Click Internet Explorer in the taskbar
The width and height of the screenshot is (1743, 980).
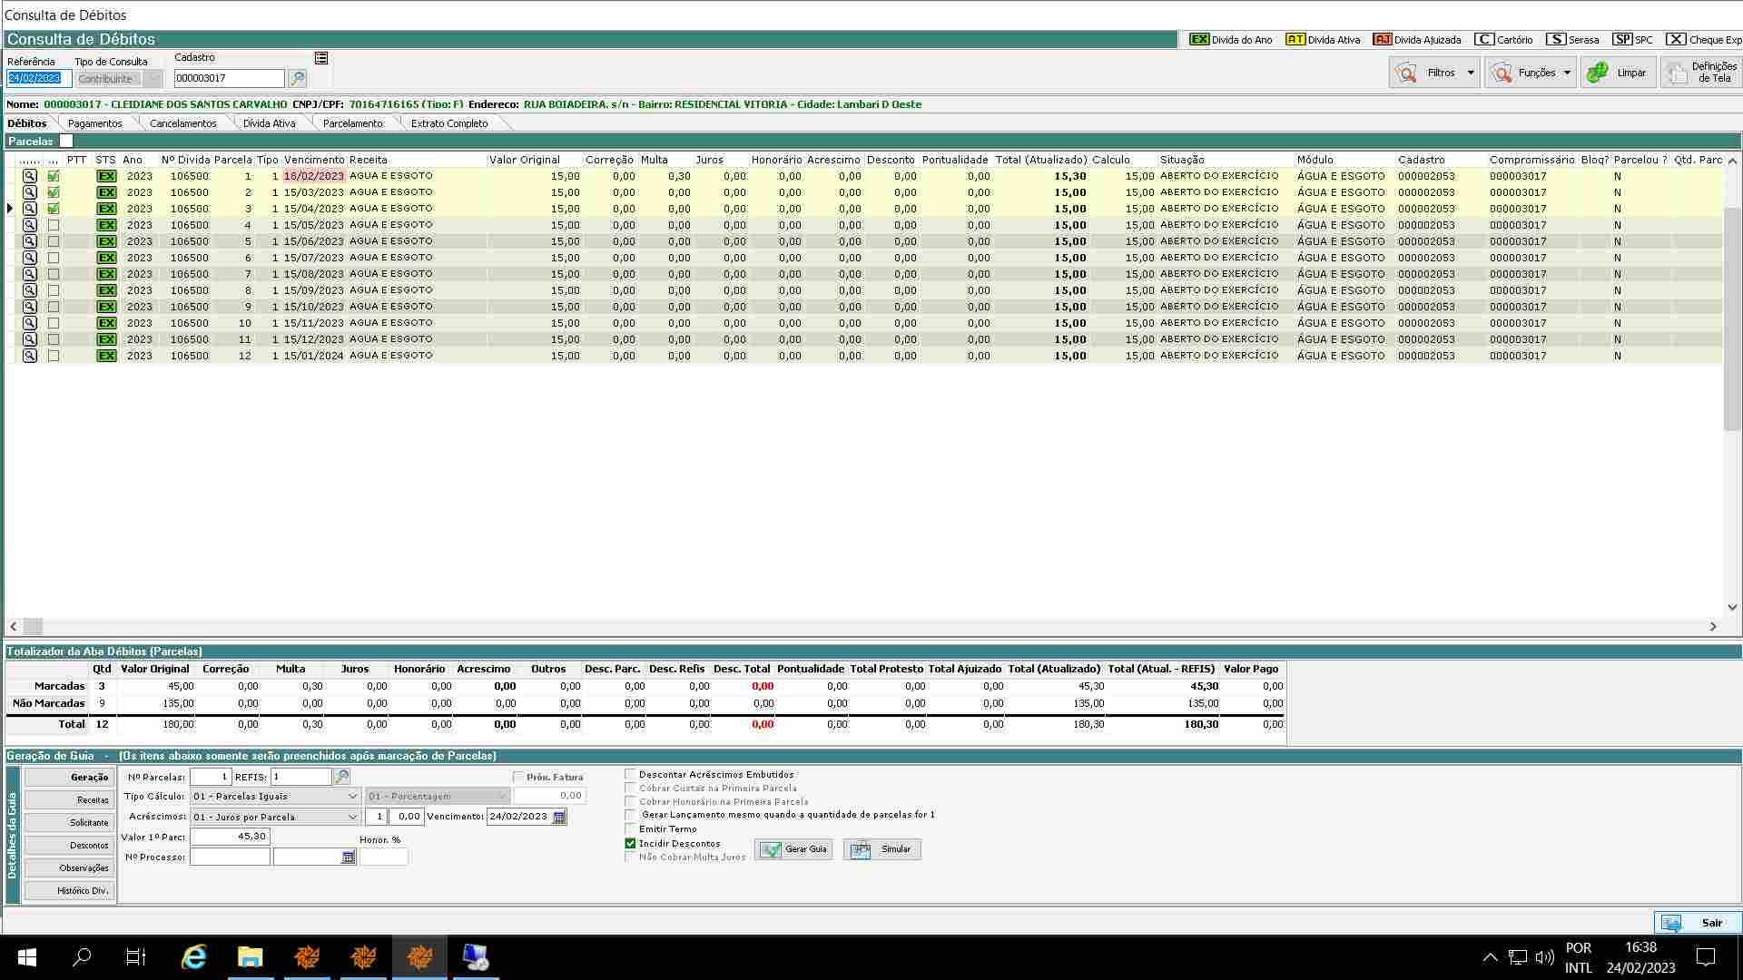pyautogui.click(x=194, y=956)
